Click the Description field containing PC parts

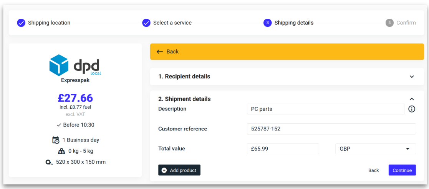325,109
